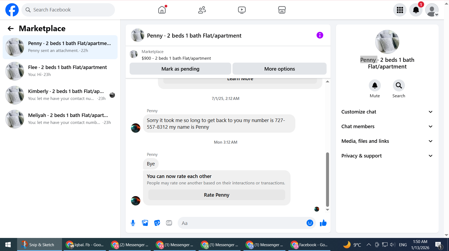Open the Friends icon in top navigation
This screenshot has width=449, height=251.
tap(202, 10)
